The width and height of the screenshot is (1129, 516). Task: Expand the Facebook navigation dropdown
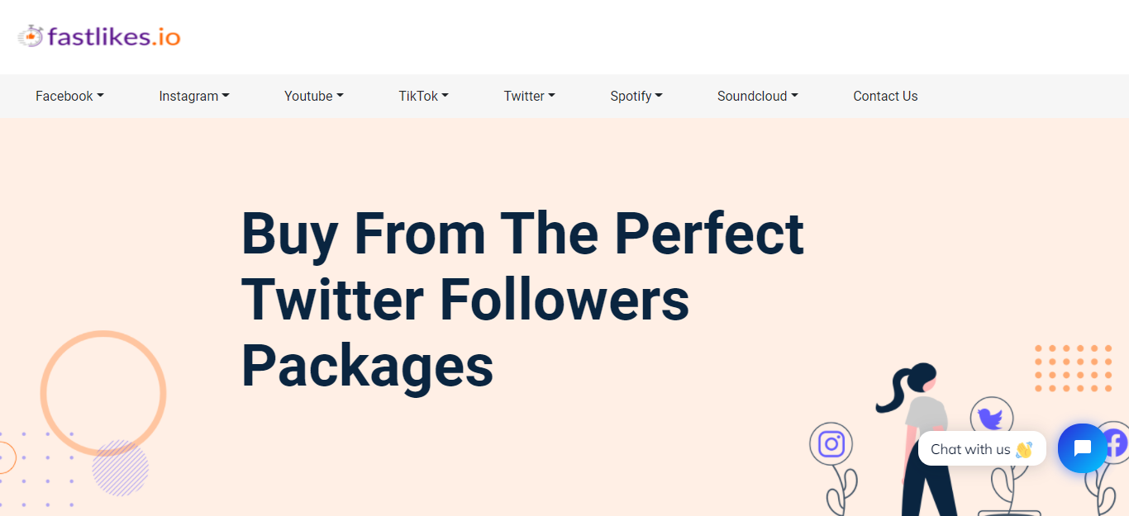coord(69,96)
